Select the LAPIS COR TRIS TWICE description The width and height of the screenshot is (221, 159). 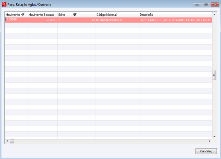(x=175, y=20)
